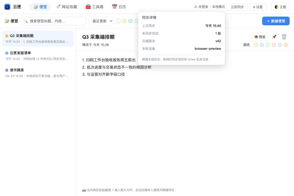Delete the note using the trash can icon

point(284,37)
